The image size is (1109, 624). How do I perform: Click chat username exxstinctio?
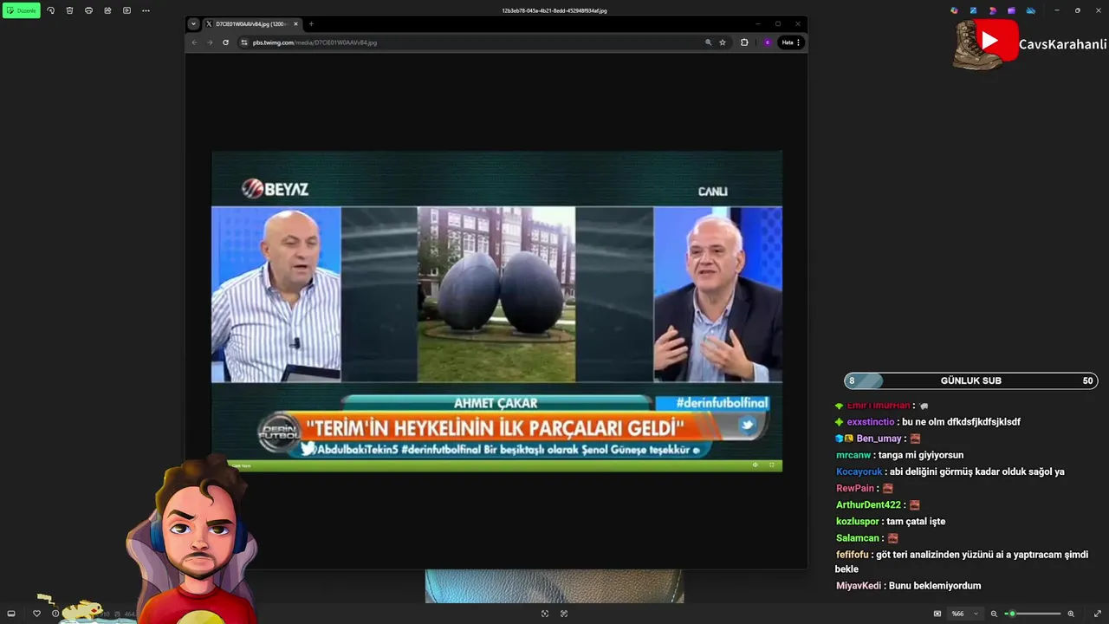click(x=871, y=422)
